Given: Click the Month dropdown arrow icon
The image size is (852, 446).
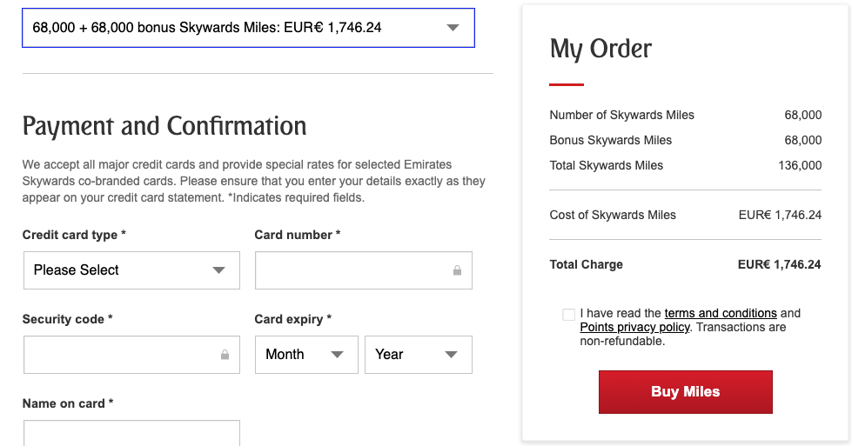Looking at the screenshot, I should 338,355.
